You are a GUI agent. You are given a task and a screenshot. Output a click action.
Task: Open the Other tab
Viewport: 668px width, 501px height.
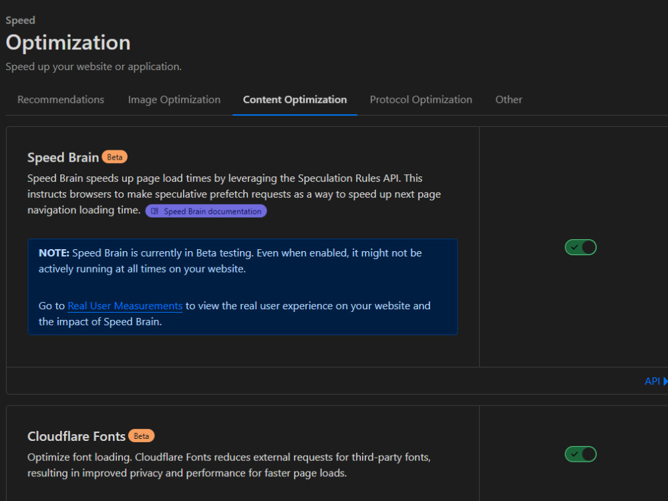[x=508, y=100]
